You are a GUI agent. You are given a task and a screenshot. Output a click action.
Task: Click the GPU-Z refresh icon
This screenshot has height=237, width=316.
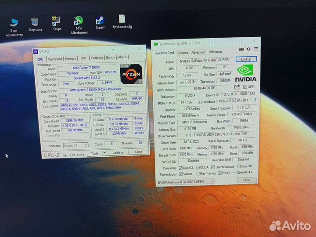point(248,50)
